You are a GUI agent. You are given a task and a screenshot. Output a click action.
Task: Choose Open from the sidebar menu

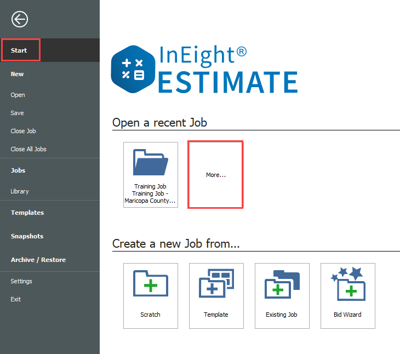pos(18,95)
